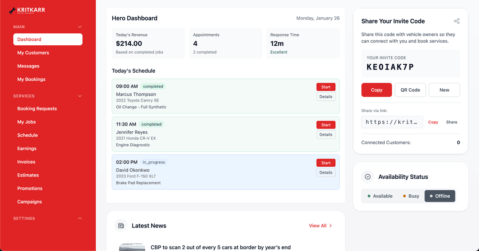Click the Availability Status checkmark icon
The image size is (479, 251).
tap(368, 177)
